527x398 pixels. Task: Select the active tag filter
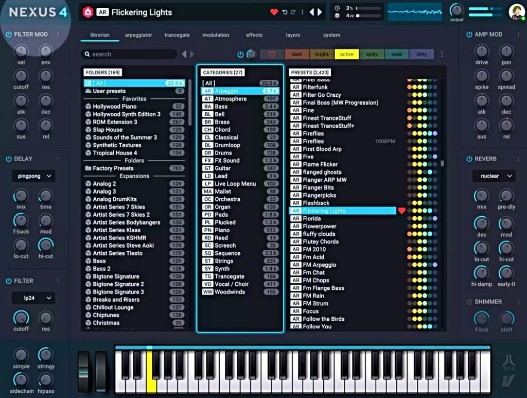pyautogui.click(x=346, y=54)
